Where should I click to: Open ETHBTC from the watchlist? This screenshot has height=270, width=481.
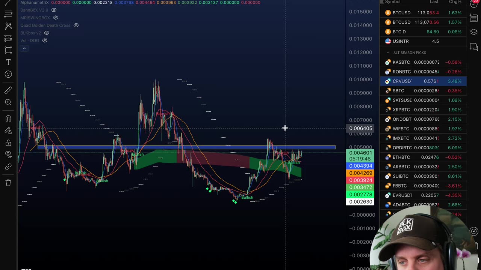(x=424, y=157)
